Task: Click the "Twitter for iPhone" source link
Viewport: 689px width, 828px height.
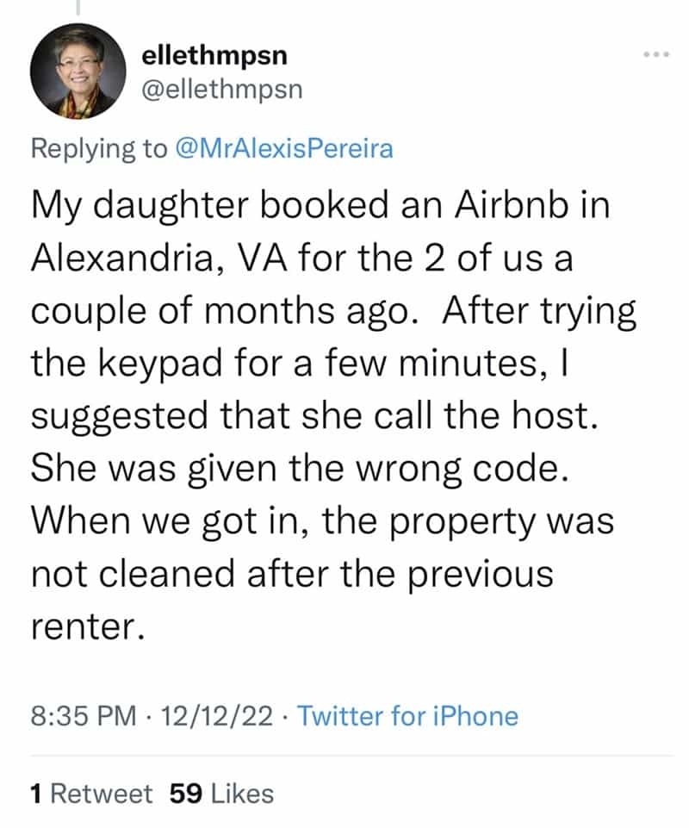Action: tap(407, 715)
